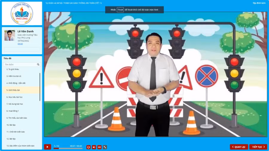This screenshot has width=269, height=151.
Task: Select slide 3. Kiểm tra bài cũ
Action: pyautogui.click(x=14, y=76)
